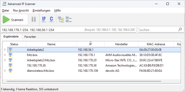Click computer icon of Arbeitsplatz2.fritz.box row

click(10, 60)
